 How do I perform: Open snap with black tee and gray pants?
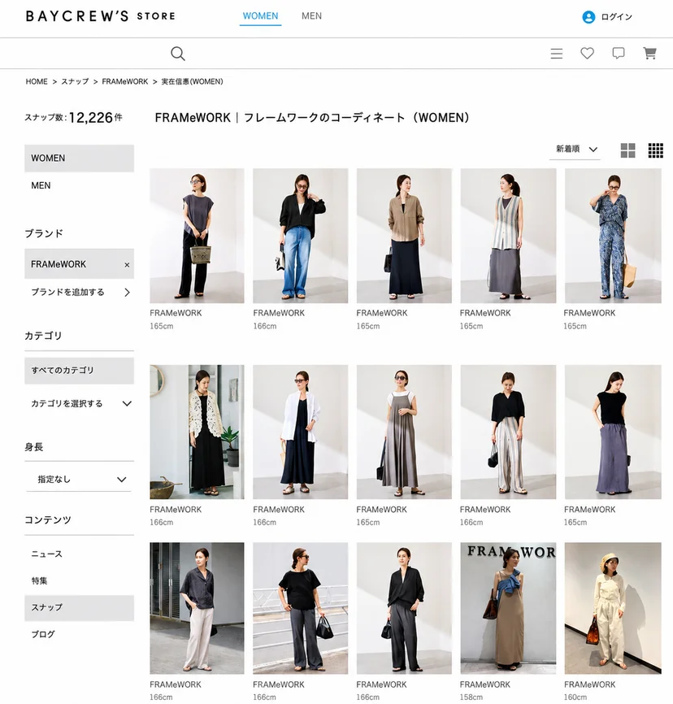tap(301, 608)
